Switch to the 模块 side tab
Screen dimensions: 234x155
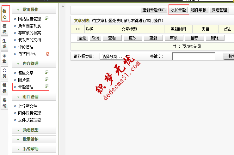(4, 29)
